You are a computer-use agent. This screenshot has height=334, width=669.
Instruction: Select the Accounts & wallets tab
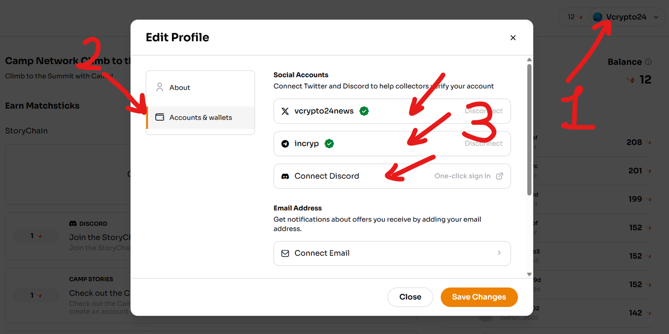(200, 117)
